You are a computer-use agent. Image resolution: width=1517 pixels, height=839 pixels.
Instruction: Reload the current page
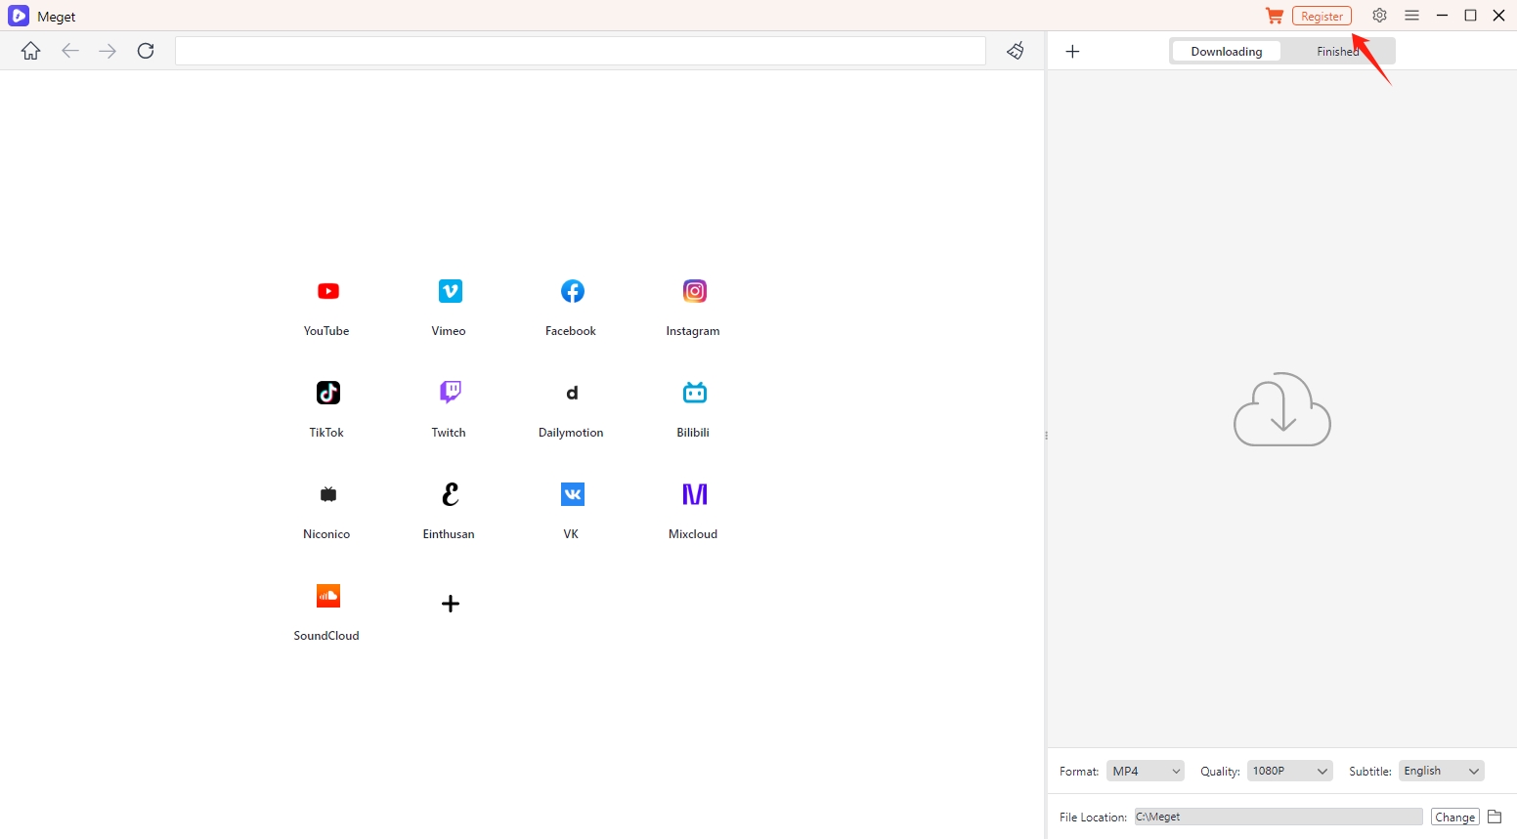(146, 51)
